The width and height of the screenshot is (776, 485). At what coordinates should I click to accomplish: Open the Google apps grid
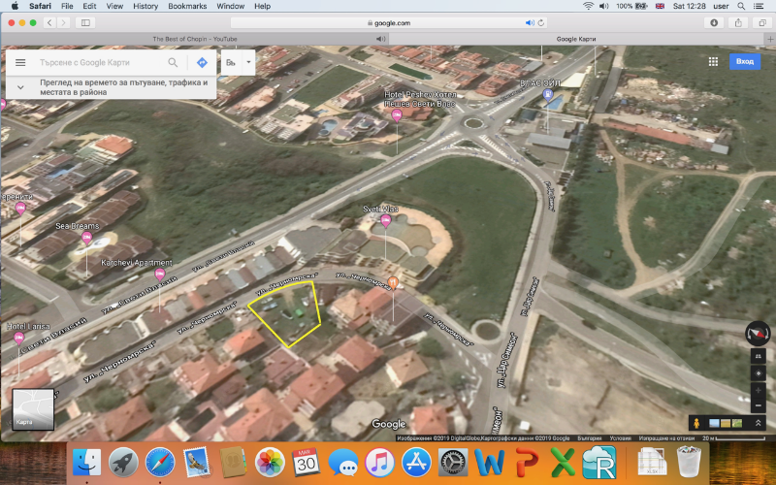[713, 61]
